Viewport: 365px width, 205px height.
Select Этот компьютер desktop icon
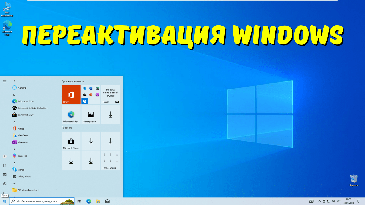pos(7,9)
